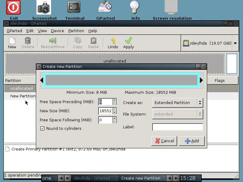Click the dialog window menu icon beside Create new Partition
Viewport: 243px width, 182px height.
coord(39,67)
